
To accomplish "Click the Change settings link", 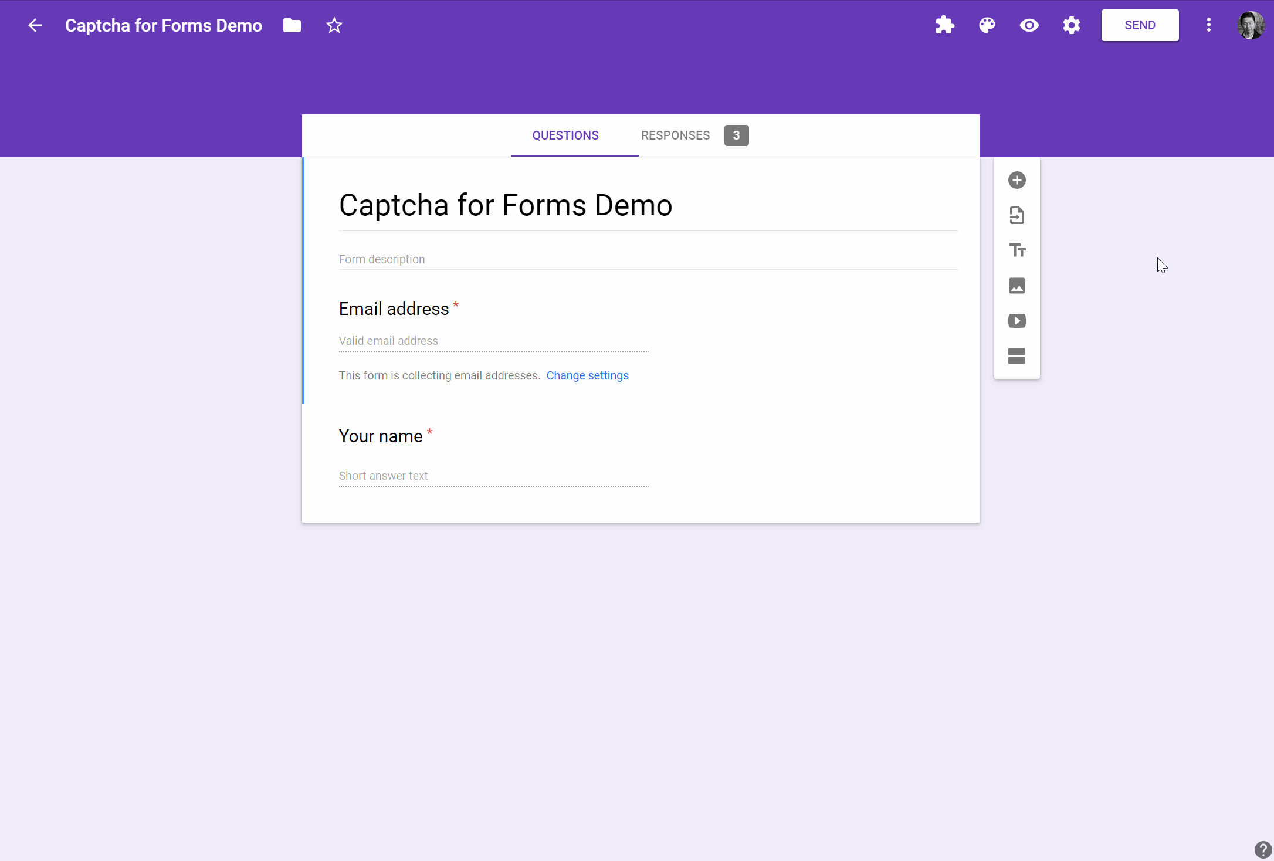I will pos(587,375).
